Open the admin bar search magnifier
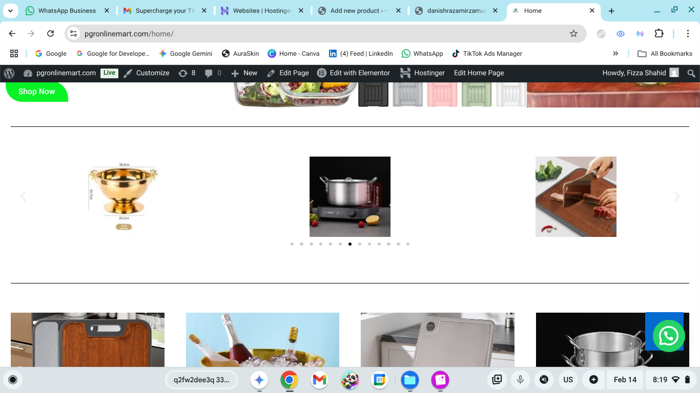The width and height of the screenshot is (700, 393). coord(691,73)
